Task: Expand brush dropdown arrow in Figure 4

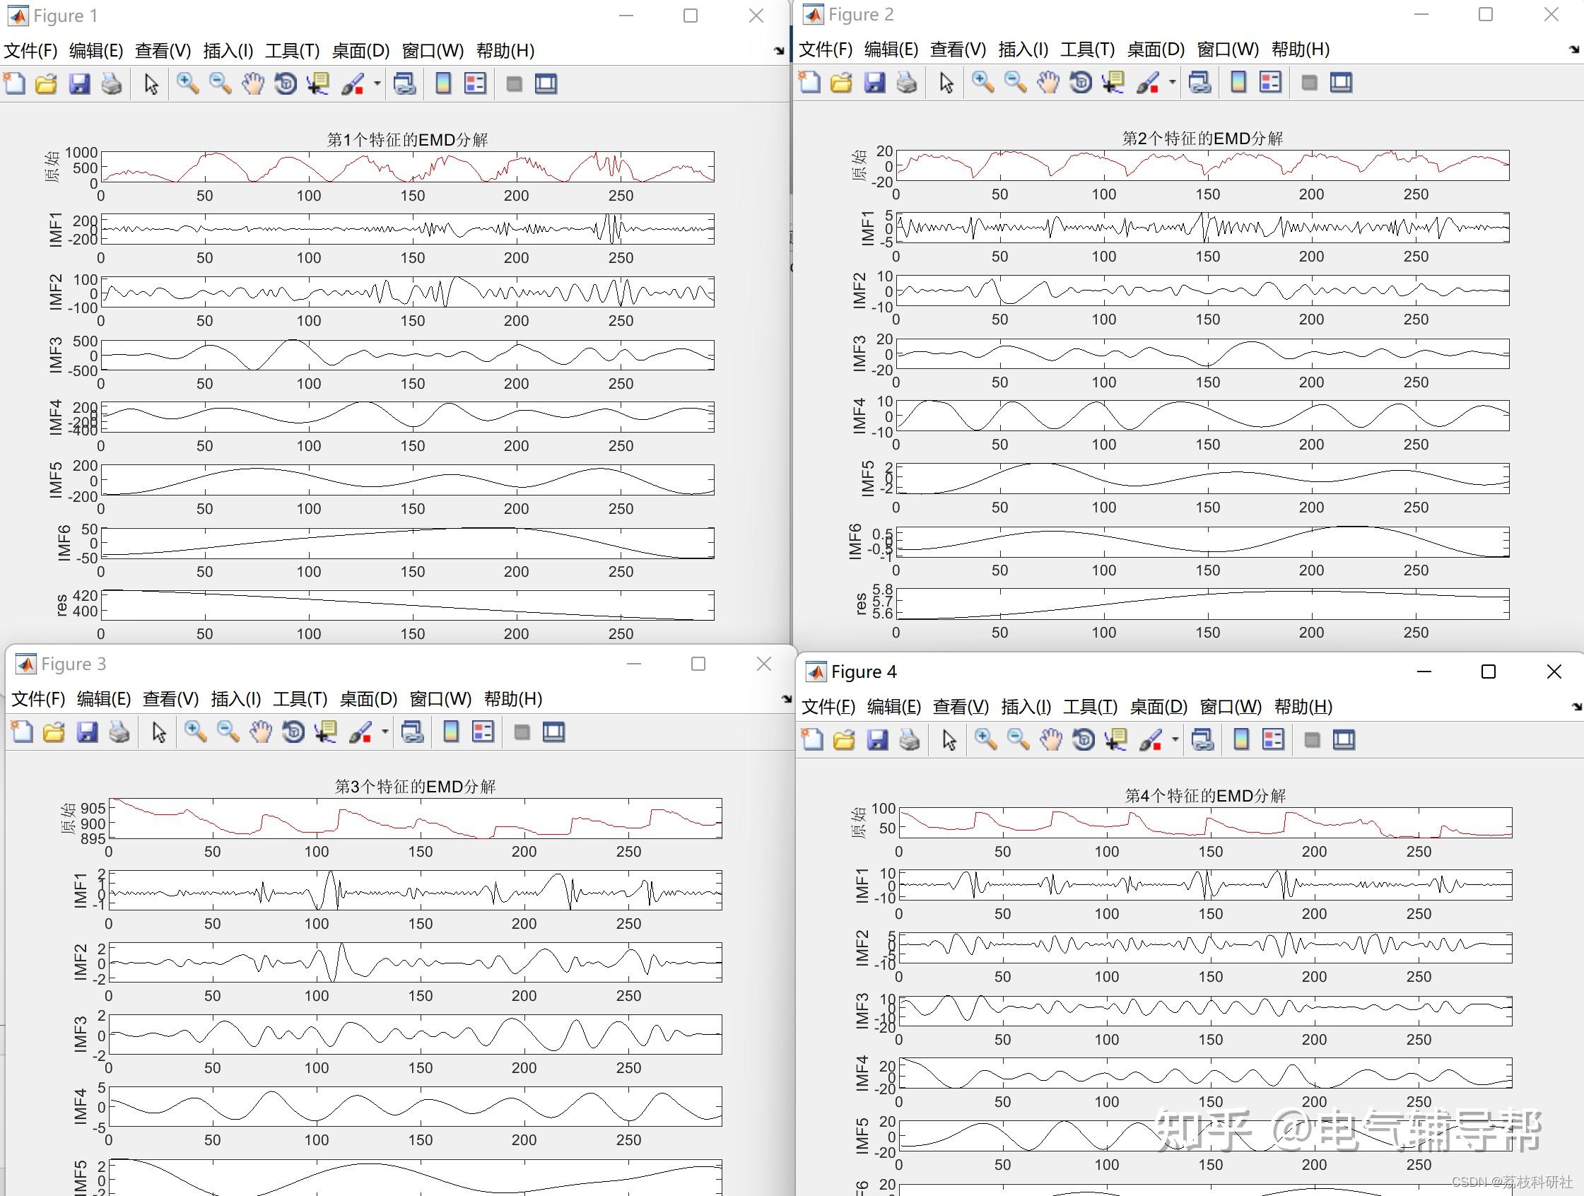Action: tap(1175, 740)
